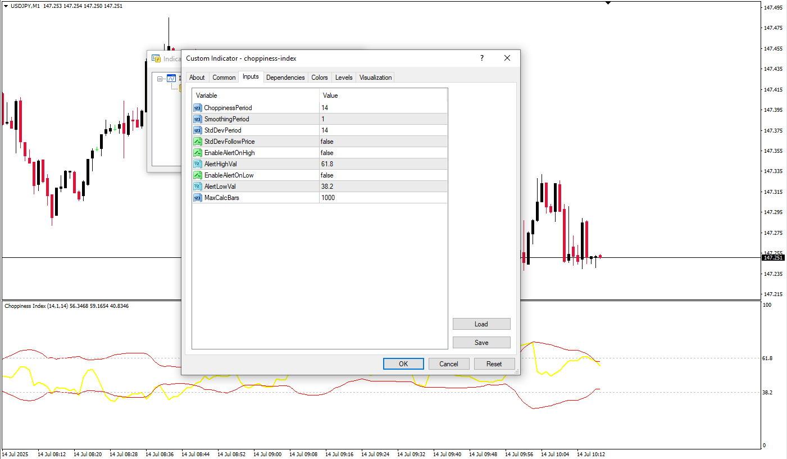The height and width of the screenshot is (459, 787).
Task: Click the StdDevFollowPrice boolean icon
Action: [197, 142]
